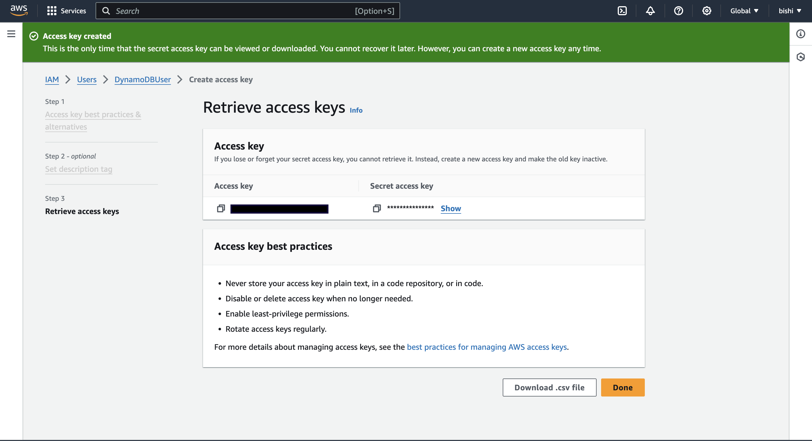Open DynamoDBUser breadcrumb link

pos(142,80)
